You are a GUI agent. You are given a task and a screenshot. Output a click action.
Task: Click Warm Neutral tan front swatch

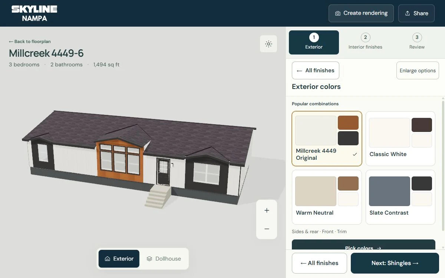[x=348, y=183]
